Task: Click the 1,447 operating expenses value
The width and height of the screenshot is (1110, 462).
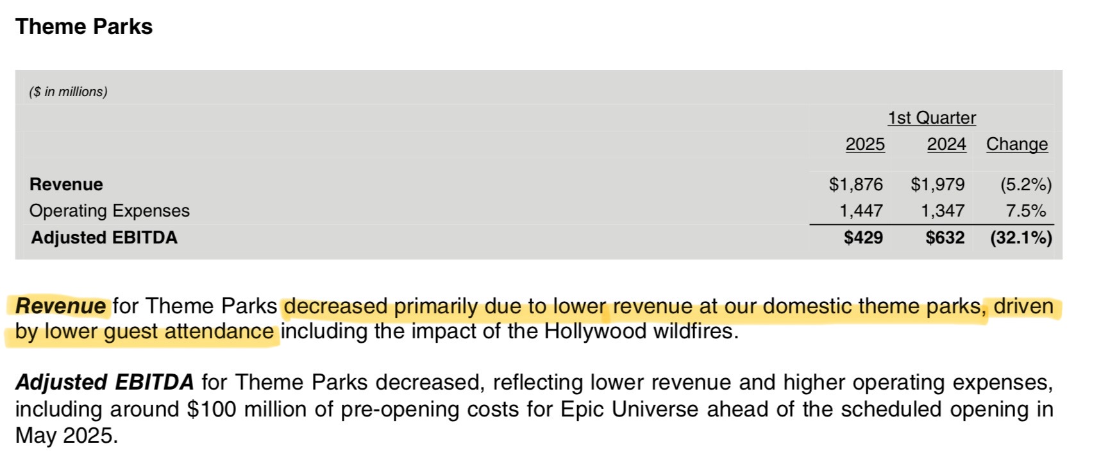Action: click(x=861, y=211)
